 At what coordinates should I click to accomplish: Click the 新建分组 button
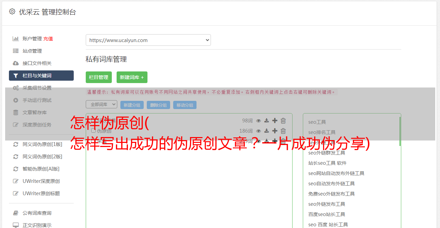pyautogui.click(x=132, y=105)
